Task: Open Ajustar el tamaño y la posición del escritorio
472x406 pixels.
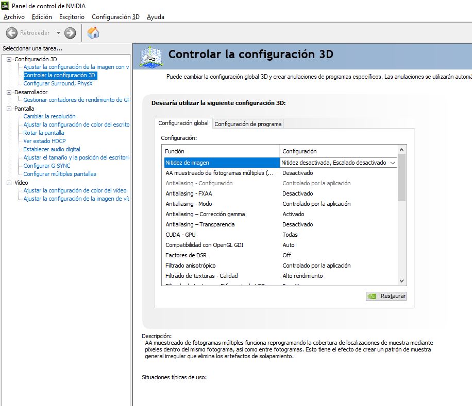Action: coord(76,157)
